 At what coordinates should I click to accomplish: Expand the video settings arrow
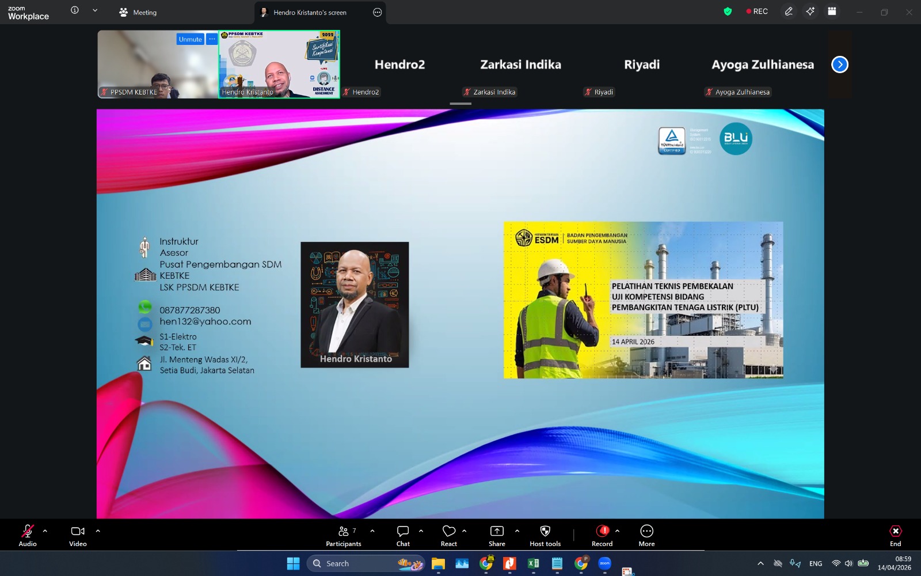coord(98,531)
